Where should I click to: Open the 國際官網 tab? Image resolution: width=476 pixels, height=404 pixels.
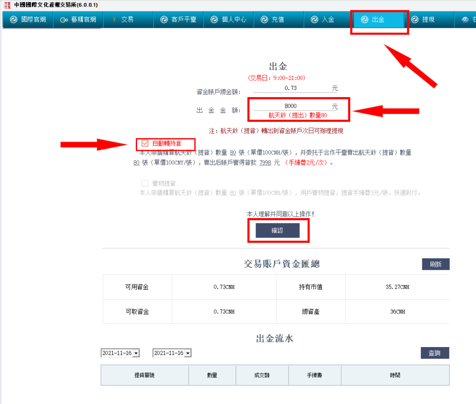pos(28,19)
